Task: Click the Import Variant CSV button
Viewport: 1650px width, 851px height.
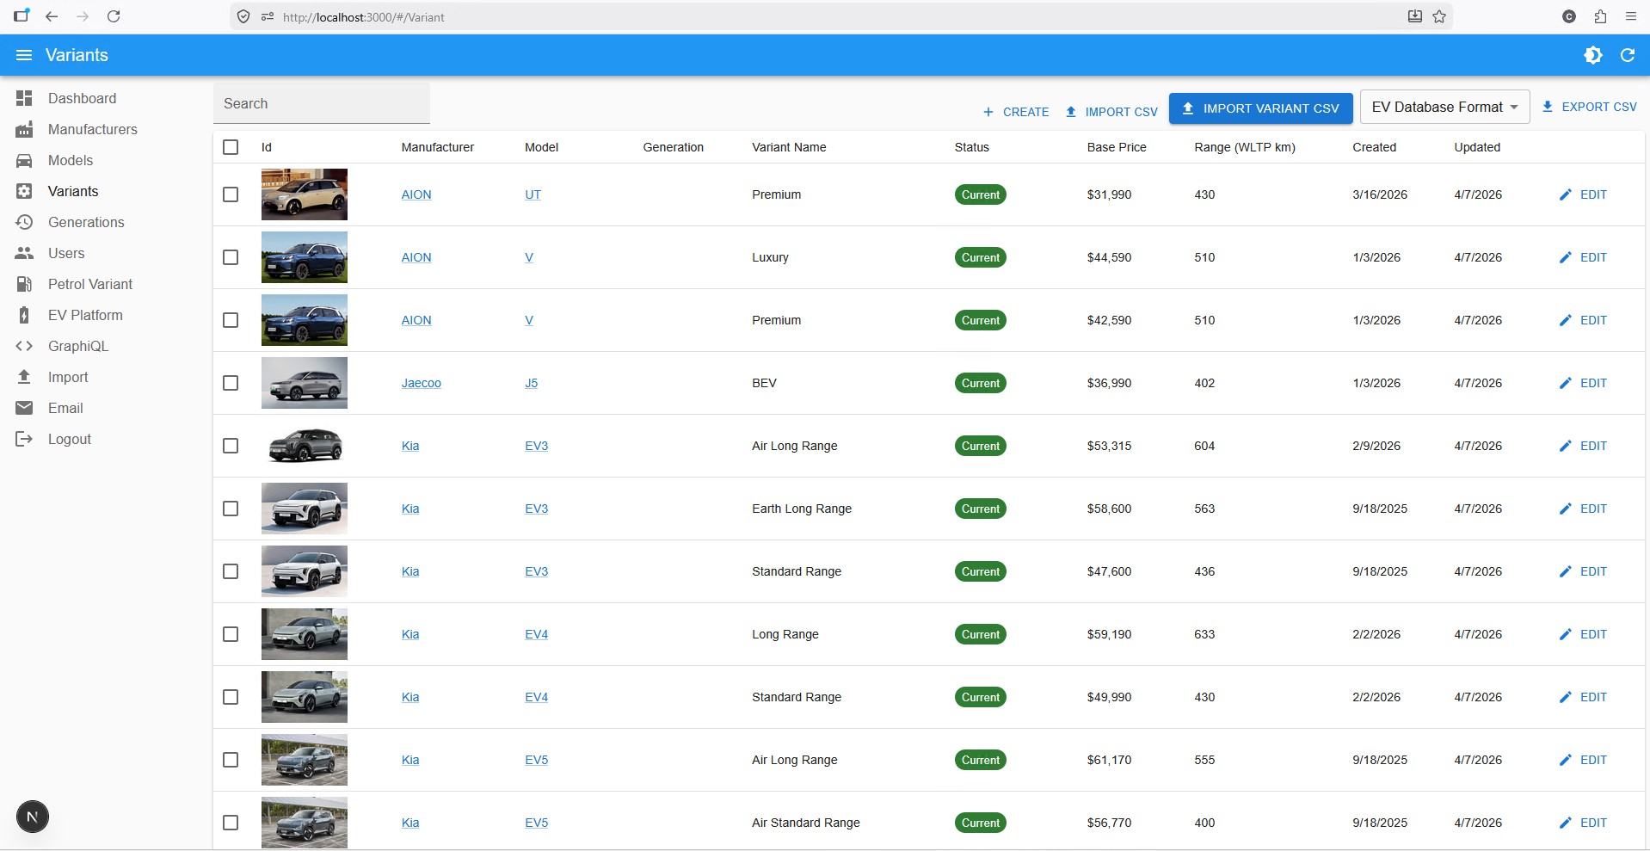Action: click(x=1260, y=108)
